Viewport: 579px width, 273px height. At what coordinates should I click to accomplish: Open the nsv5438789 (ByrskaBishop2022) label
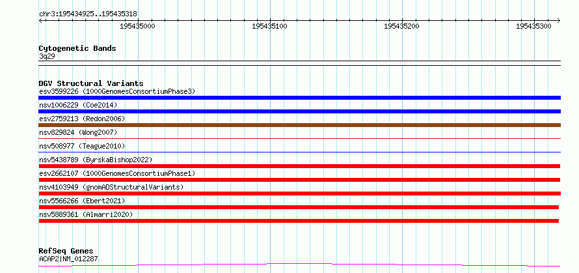point(96,160)
